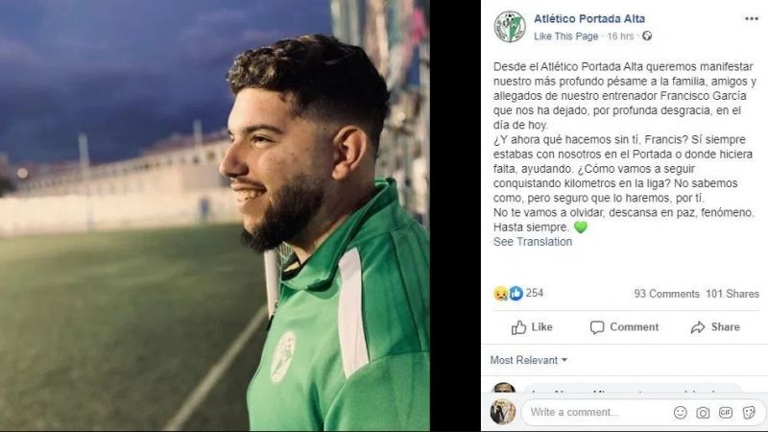Insert a GIF into the comment
The width and height of the screenshot is (768, 432).
pos(726,413)
